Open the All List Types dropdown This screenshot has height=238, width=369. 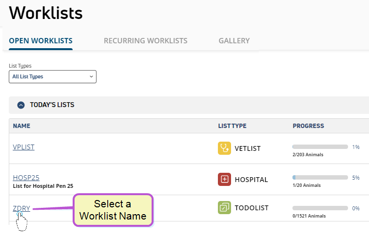coord(53,76)
